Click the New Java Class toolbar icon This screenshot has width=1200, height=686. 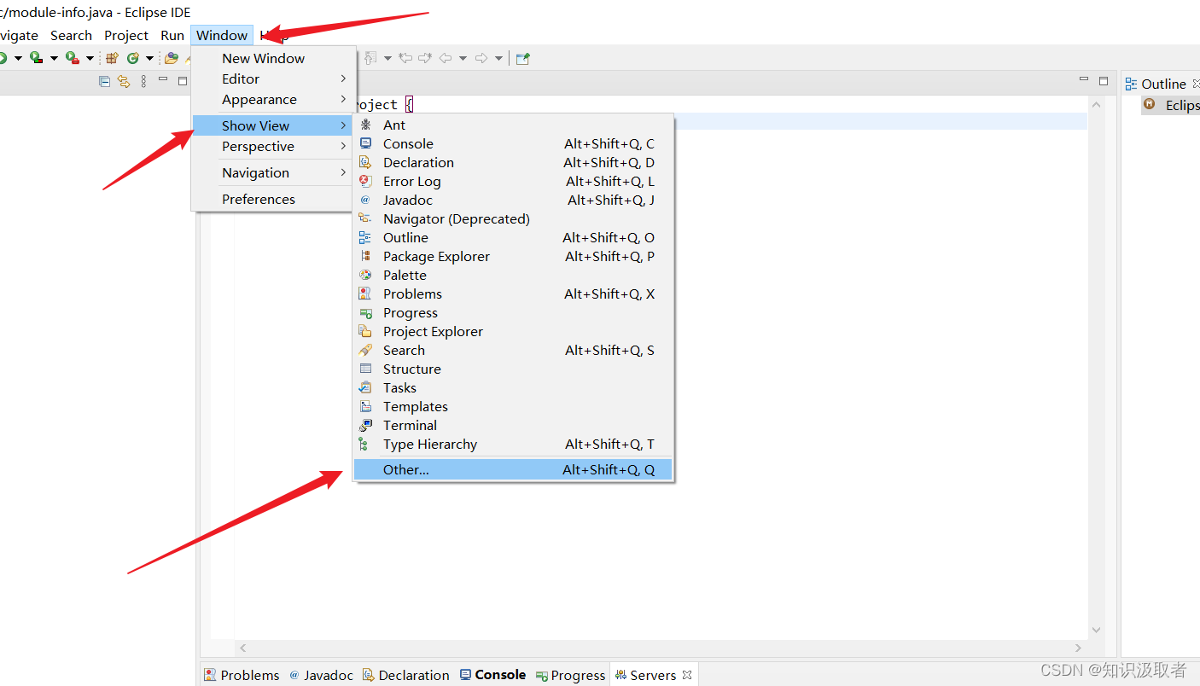tap(132, 58)
